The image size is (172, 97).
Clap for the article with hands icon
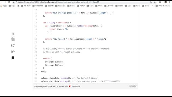tap(13, 39)
